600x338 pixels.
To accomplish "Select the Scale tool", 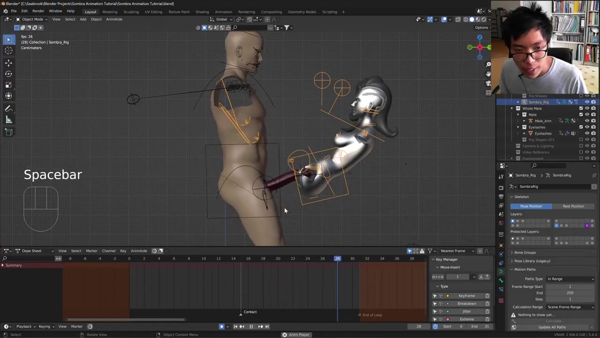I will coord(8,85).
